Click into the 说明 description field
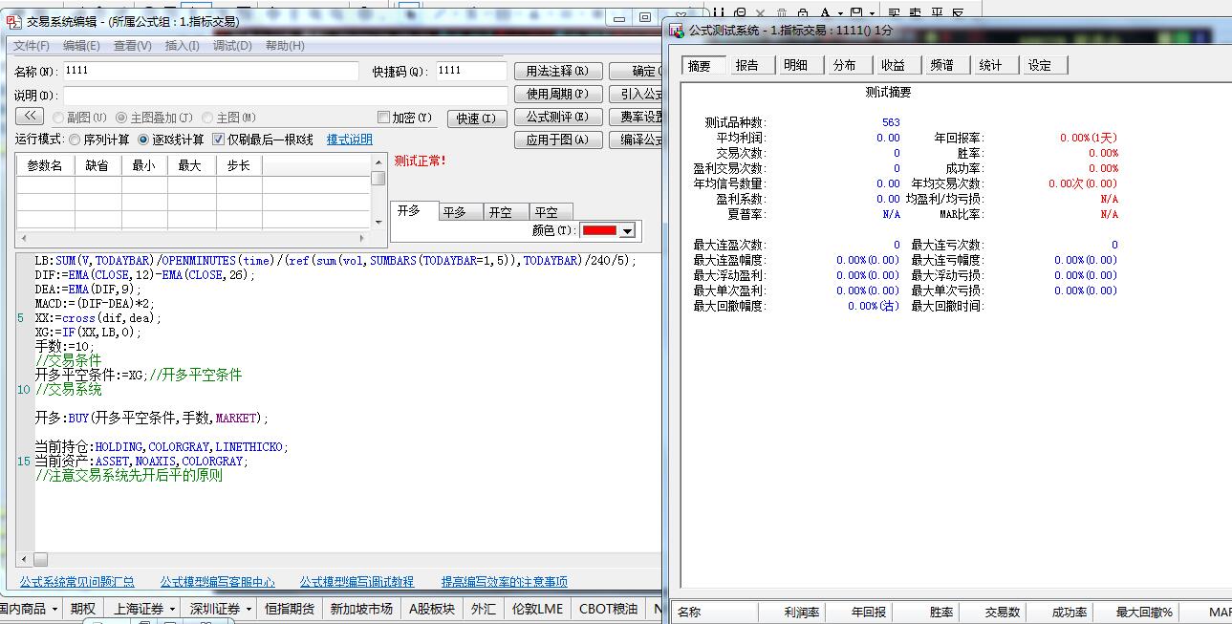1232x624 pixels. (286, 95)
